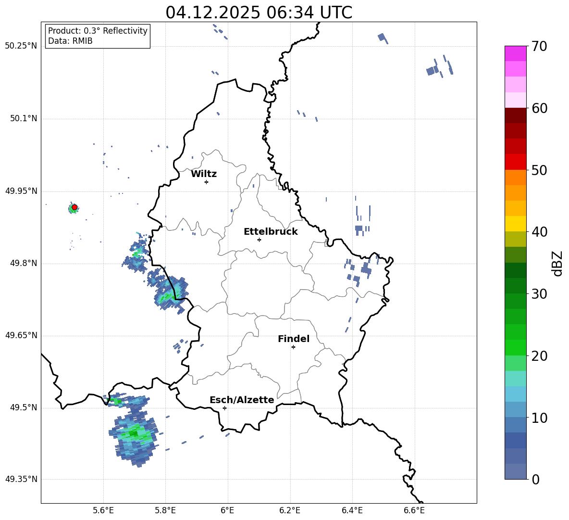Image resolution: width=569 pixels, height=520 pixels.
Task: Select the Findel city label
Action: 294,339
